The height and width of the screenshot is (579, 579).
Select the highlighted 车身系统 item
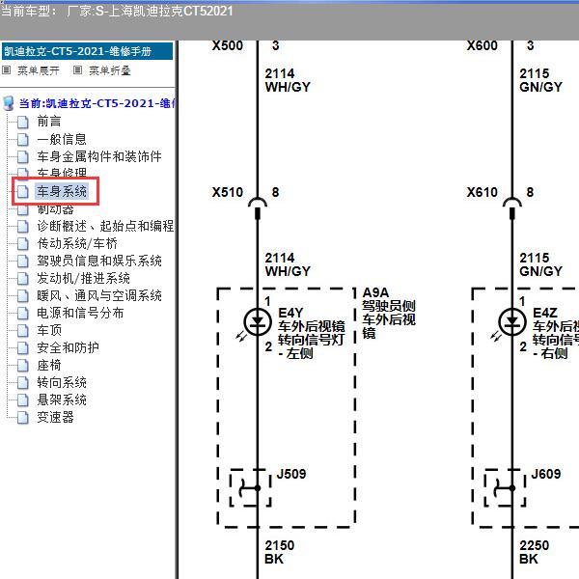(x=62, y=191)
